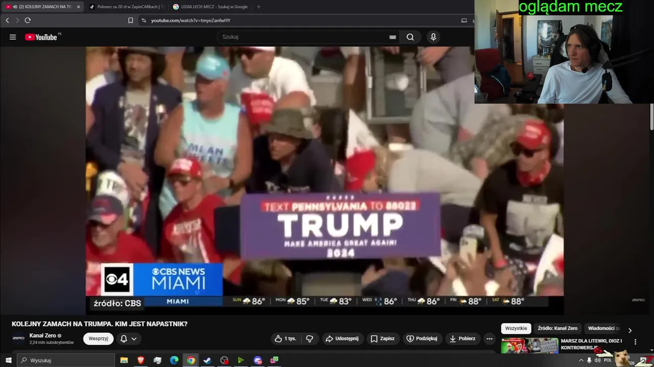Image resolution: width=654 pixels, height=367 pixels.
Task: Like the video (1 tys.)
Action: click(285, 338)
